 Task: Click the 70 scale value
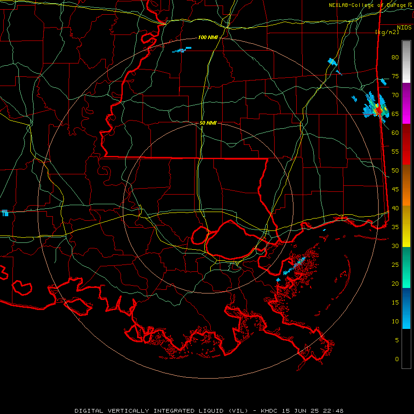point(395,95)
